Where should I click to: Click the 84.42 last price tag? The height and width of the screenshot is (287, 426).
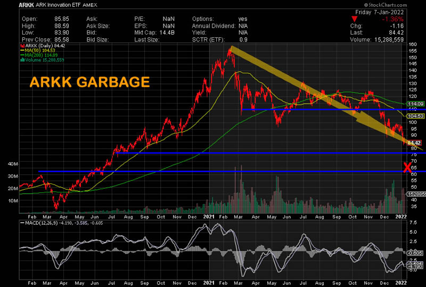click(x=414, y=143)
